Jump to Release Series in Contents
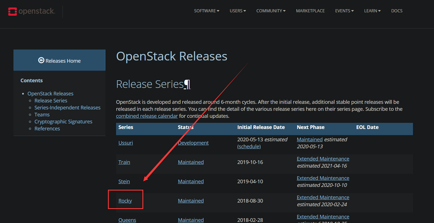434x223 pixels. 51,100
